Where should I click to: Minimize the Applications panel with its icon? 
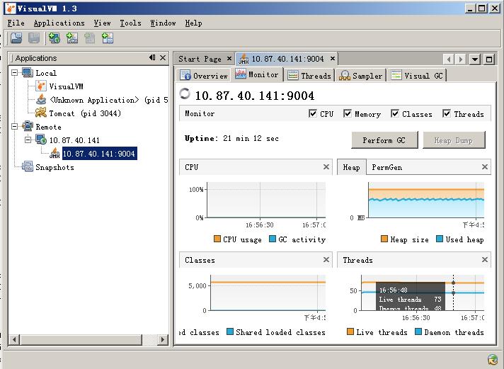pos(152,57)
